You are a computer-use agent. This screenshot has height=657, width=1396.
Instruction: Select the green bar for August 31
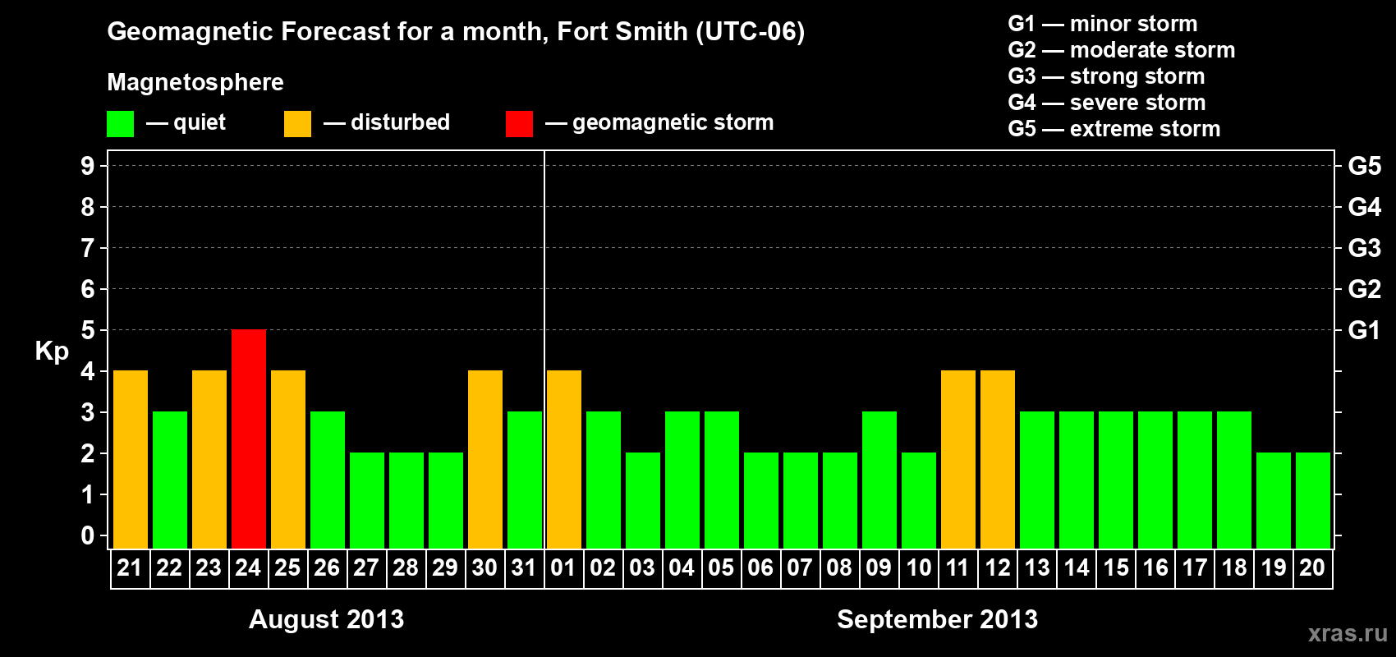click(525, 480)
